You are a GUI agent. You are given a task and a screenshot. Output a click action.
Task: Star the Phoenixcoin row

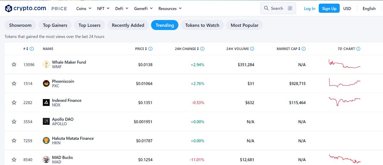pos(14,83)
